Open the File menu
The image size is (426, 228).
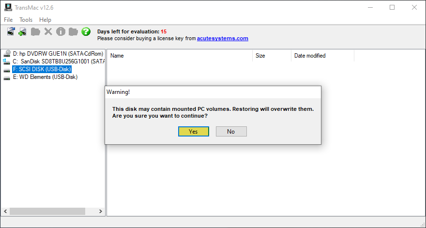pos(8,20)
